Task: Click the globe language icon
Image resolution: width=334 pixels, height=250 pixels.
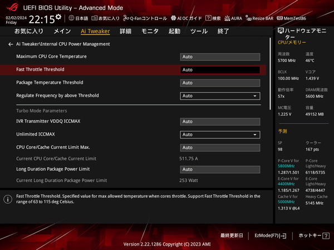Action: (71, 18)
